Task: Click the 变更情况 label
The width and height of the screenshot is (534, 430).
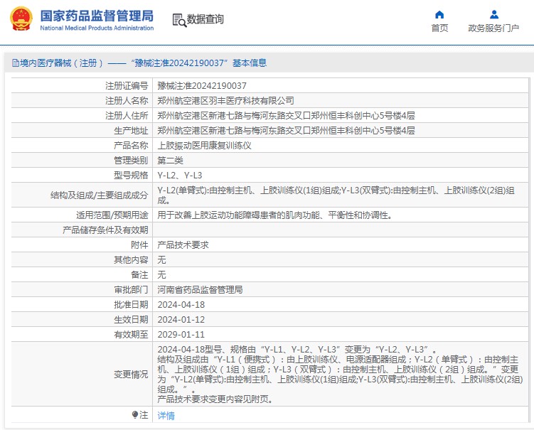Action: click(131, 375)
